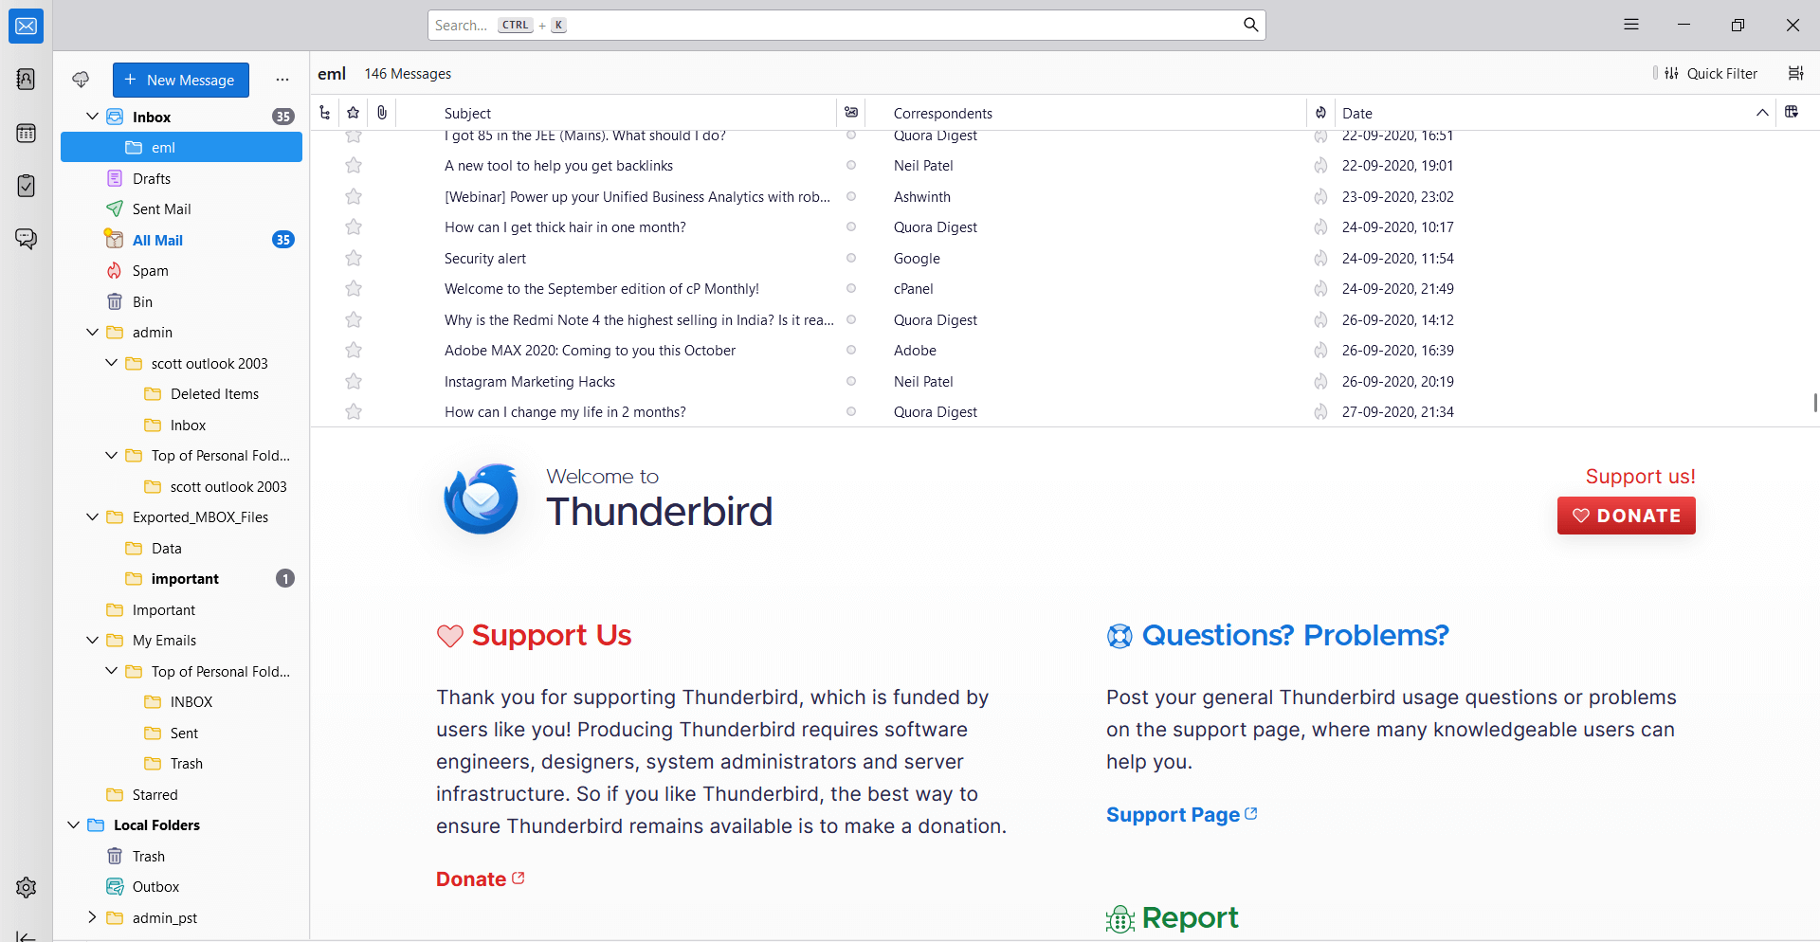Open the Tasks space
Viewport: 1820px width, 942px height.
pos(27,186)
